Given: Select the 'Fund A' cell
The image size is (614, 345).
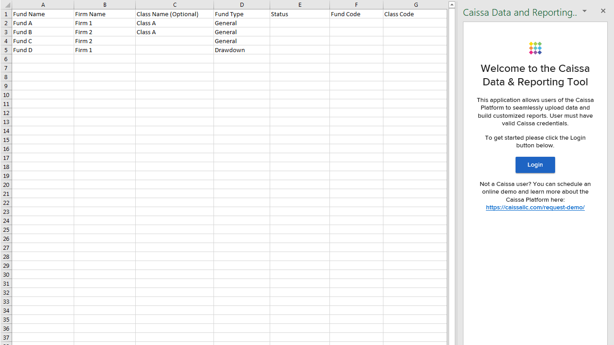Looking at the screenshot, I should pyautogui.click(x=43, y=23).
